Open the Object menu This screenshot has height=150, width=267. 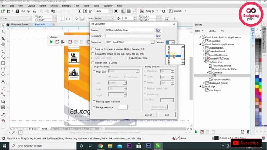[x=43, y=6]
